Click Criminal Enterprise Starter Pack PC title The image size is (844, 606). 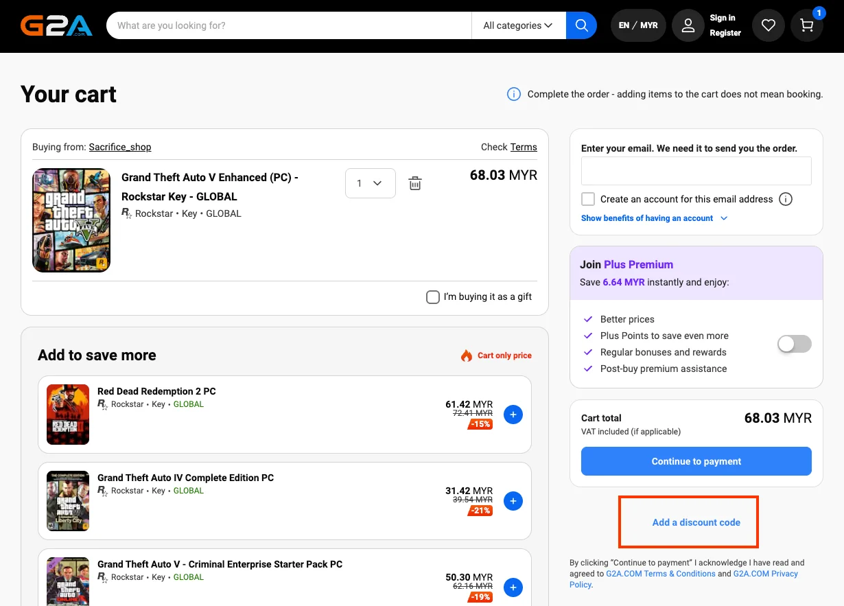[x=220, y=564]
